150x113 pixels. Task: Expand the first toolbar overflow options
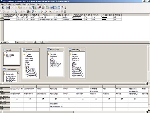65,8
